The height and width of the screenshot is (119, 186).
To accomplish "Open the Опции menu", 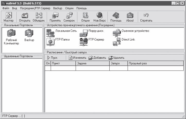I will pos(69,8).
